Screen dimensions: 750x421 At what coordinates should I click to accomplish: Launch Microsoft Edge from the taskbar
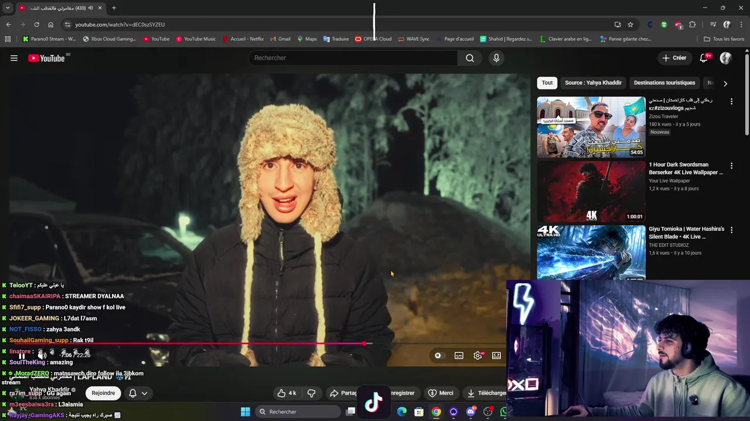coord(402,412)
